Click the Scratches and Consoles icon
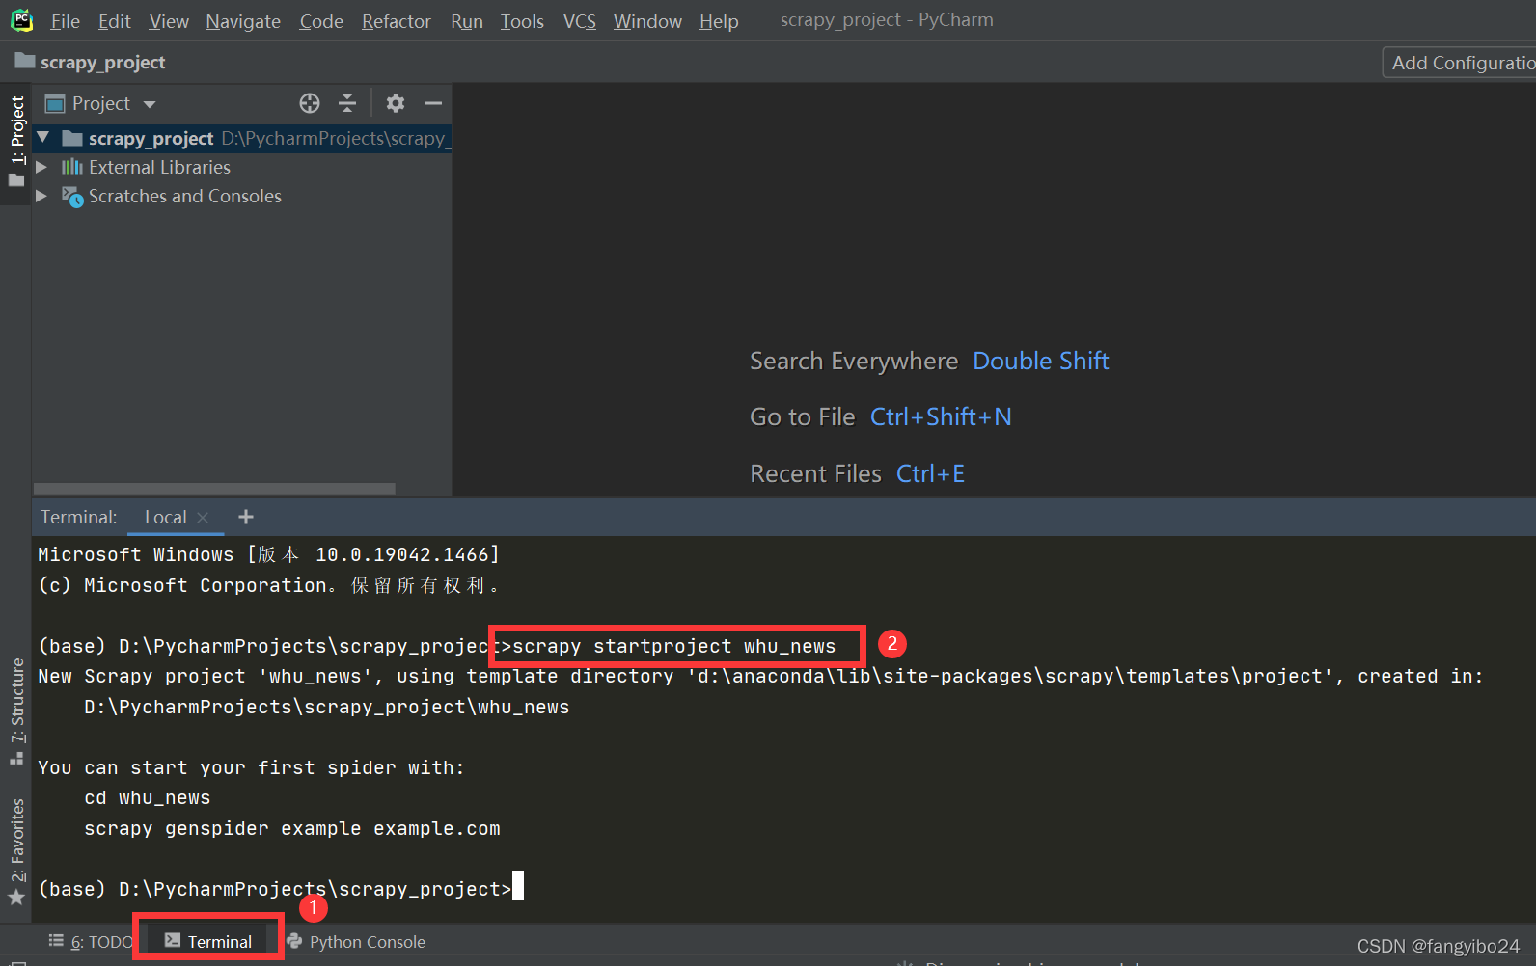 click(72, 197)
